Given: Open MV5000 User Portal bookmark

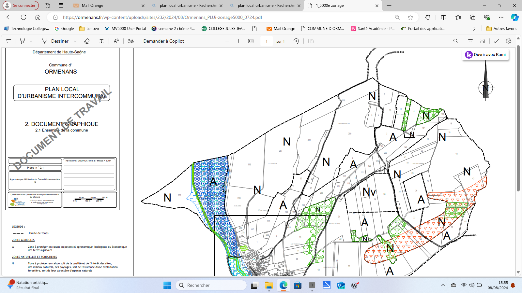Looking at the screenshot, I should click(125, 29).
